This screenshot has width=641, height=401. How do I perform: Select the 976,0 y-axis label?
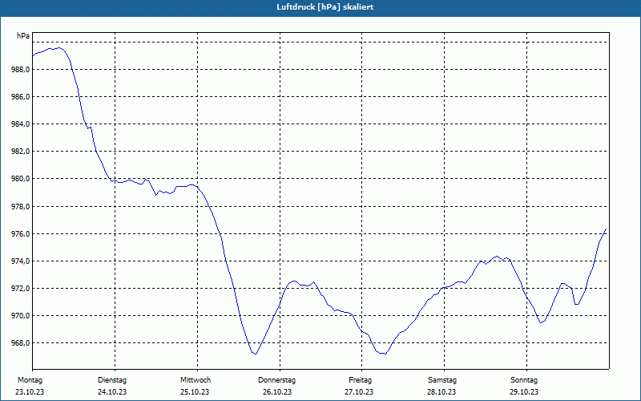pos(20,233)
